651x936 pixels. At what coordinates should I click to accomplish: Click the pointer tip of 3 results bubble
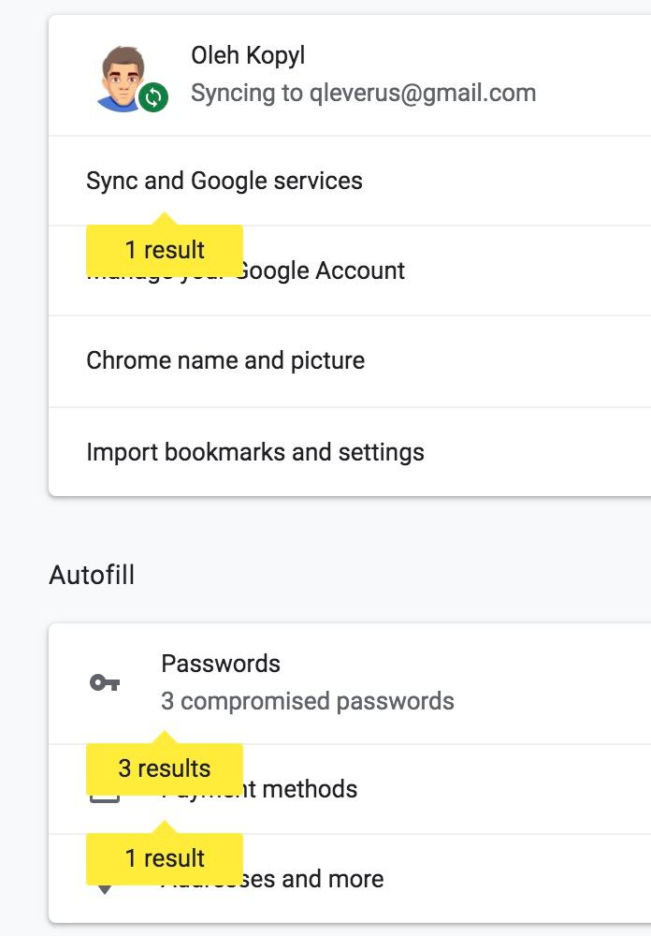tap(165, 737)
